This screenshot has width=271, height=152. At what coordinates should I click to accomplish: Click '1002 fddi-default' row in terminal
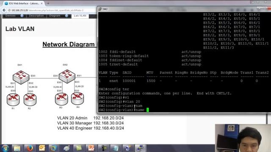coord(149,52)
